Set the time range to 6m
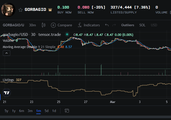Image resolution: width=171 pixels, height=120 pixels. [22, 111]
